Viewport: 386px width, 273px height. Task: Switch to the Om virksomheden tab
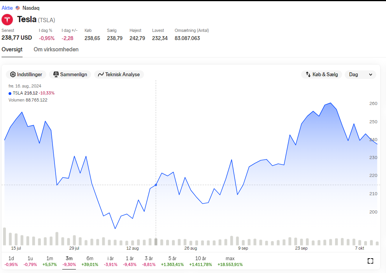[56, 49]
